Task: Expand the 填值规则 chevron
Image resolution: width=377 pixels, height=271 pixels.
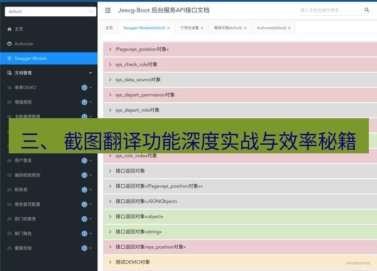Action: [91, 102]
